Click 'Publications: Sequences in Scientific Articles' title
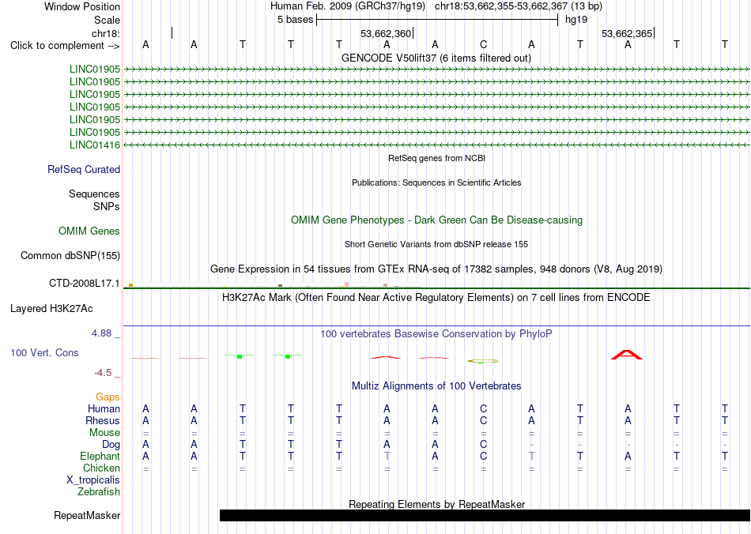Image resolution: width=751 pixels, height=534 pixels. [436, 182]
